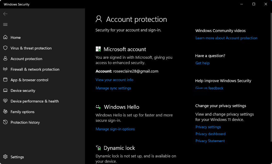Open the hamburger navigation menu
The height and width of the screenshot is (164, 272).
pyautogui.click(x=5, y=24)
